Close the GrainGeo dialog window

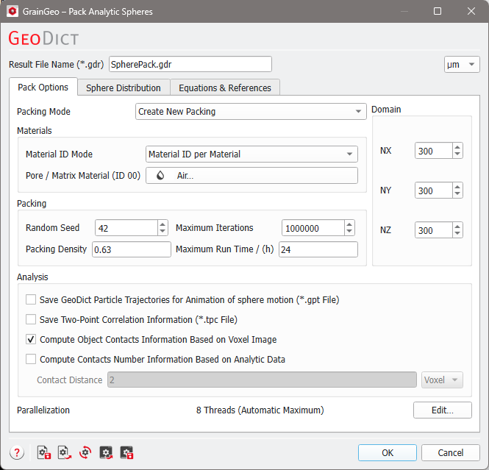471,12
